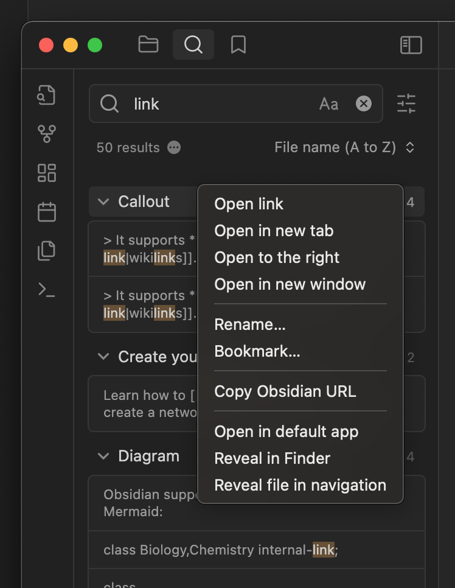The width and height of the screenshot is (455, 588).
Task: Toggle search settings sliders icon
Action: pos(406,103)
